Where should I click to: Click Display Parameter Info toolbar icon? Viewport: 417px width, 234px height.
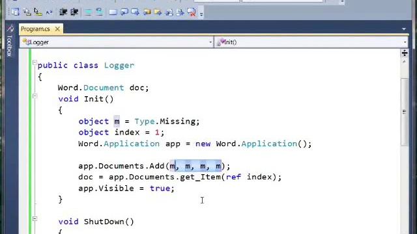(x=27, y=12)
